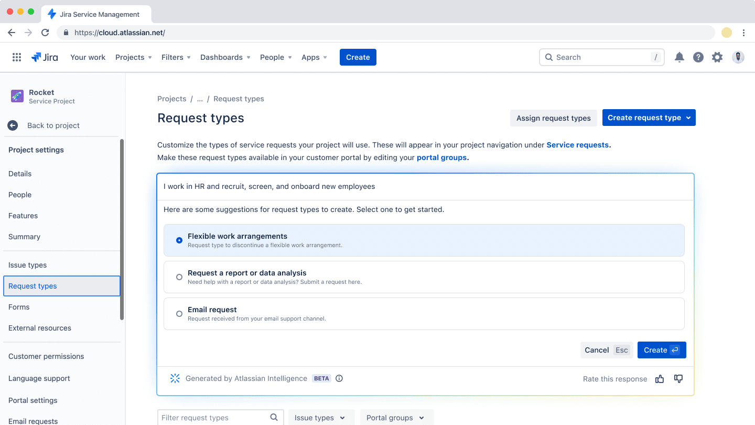Switch to the Forms settings section
This screenshot has width=755, height=425.
click(x=18, y=307)
